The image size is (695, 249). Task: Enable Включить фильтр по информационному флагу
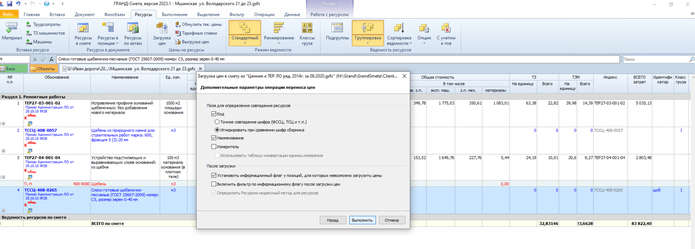tap(214, 184)
